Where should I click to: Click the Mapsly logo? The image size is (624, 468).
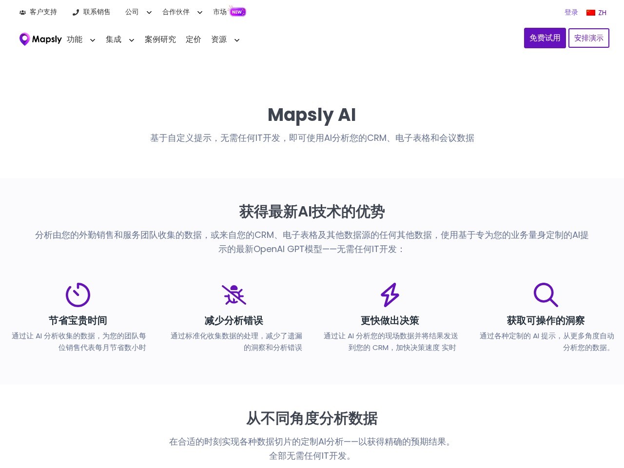(40, 39)
